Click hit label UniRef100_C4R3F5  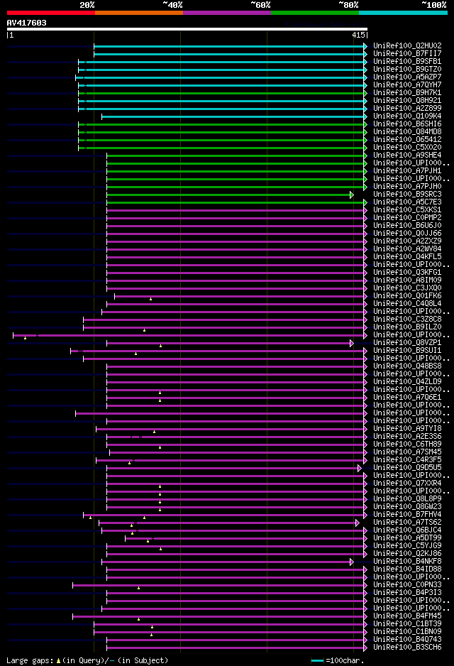point(407,460)
